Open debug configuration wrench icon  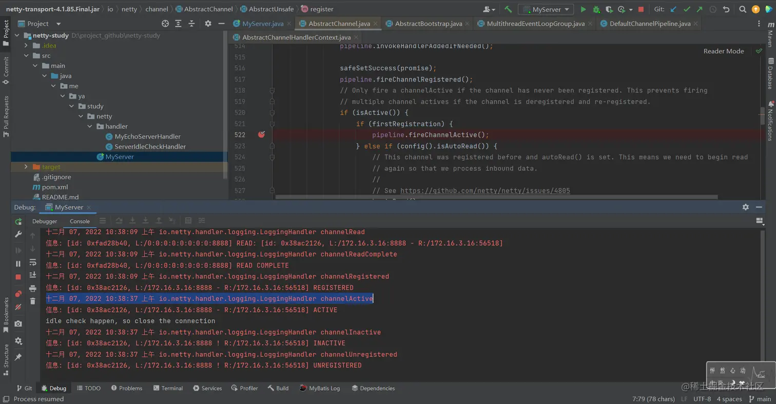click(x=18, y=234)
